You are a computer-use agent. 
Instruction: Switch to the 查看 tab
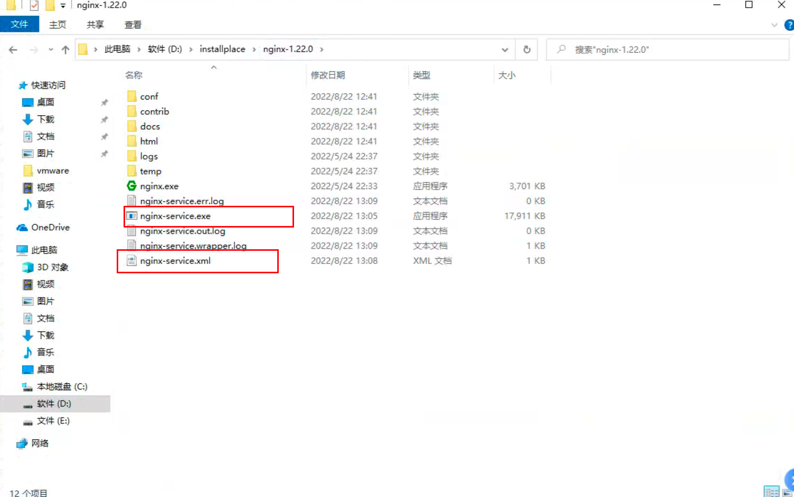point(133,24)
